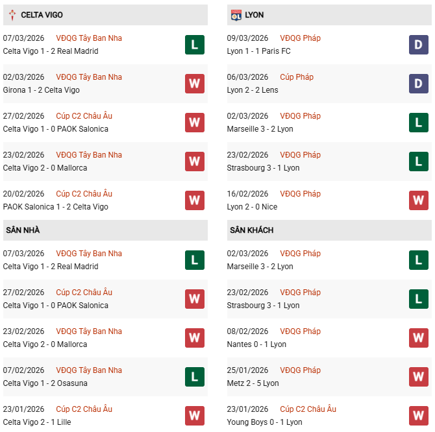435x432 pixels.
Task: Click the D badge for Lyon vs Lens
Action: 419,84
